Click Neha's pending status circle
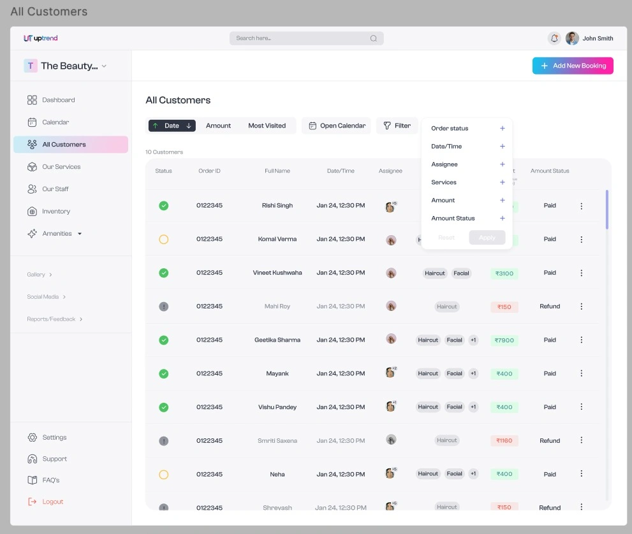This screenshot has height=534, width=632. pyautogui.click(x=164, y=474)
